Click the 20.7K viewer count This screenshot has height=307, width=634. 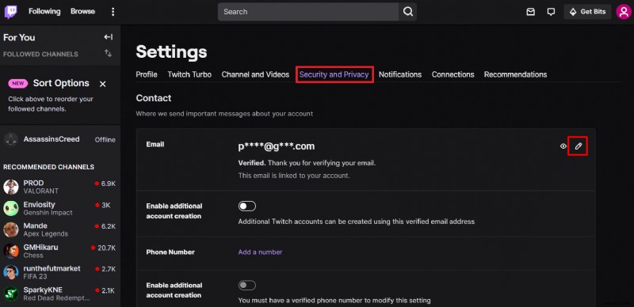(106, 248)
